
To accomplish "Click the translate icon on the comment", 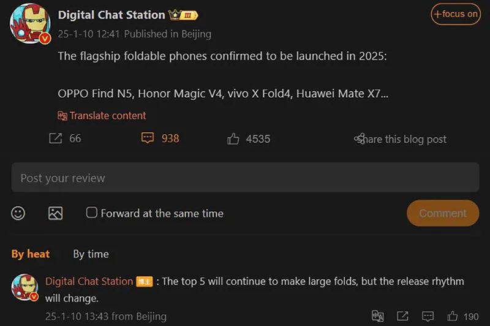I will (x=378, y=316).
